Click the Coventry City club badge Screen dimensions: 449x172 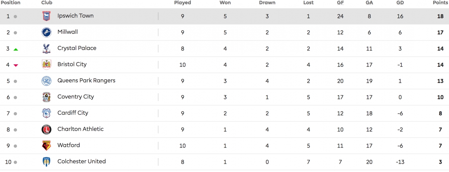[46, 97]
